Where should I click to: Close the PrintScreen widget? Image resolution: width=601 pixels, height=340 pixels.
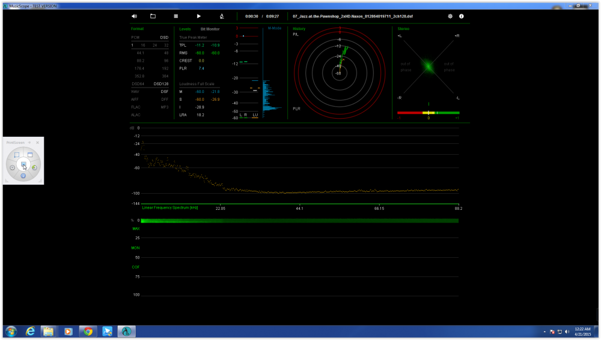click(x=37, y=142)
